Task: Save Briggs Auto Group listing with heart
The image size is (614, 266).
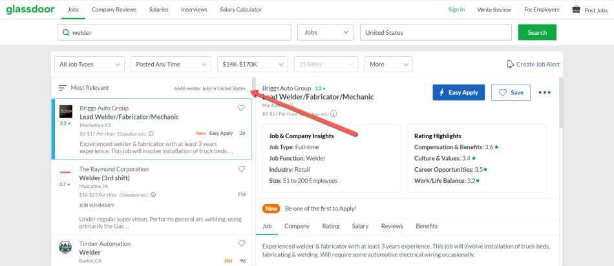Action: (x=241, y=108)
